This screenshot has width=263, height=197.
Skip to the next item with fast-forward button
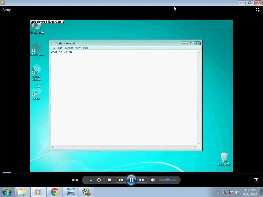[x=142, y=180]
